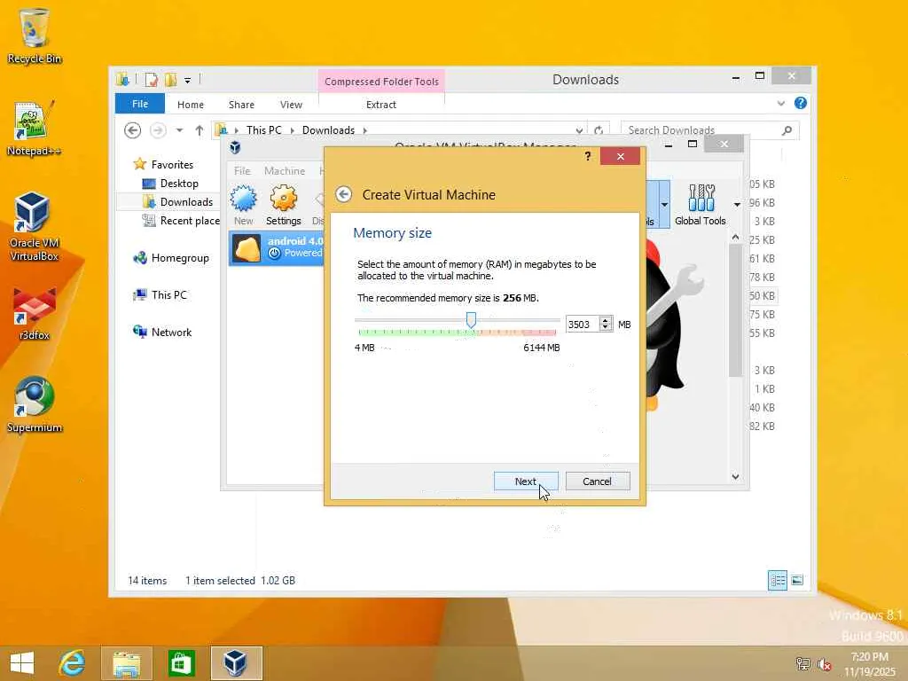908x681 pixels.
Task: Switch to File Explorer in the taskbar
Action: click(127, 663)
